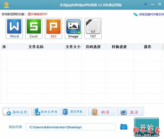Screen dimensions: 164x139
Task: Select the Word conversion icon
Action: 14,28
